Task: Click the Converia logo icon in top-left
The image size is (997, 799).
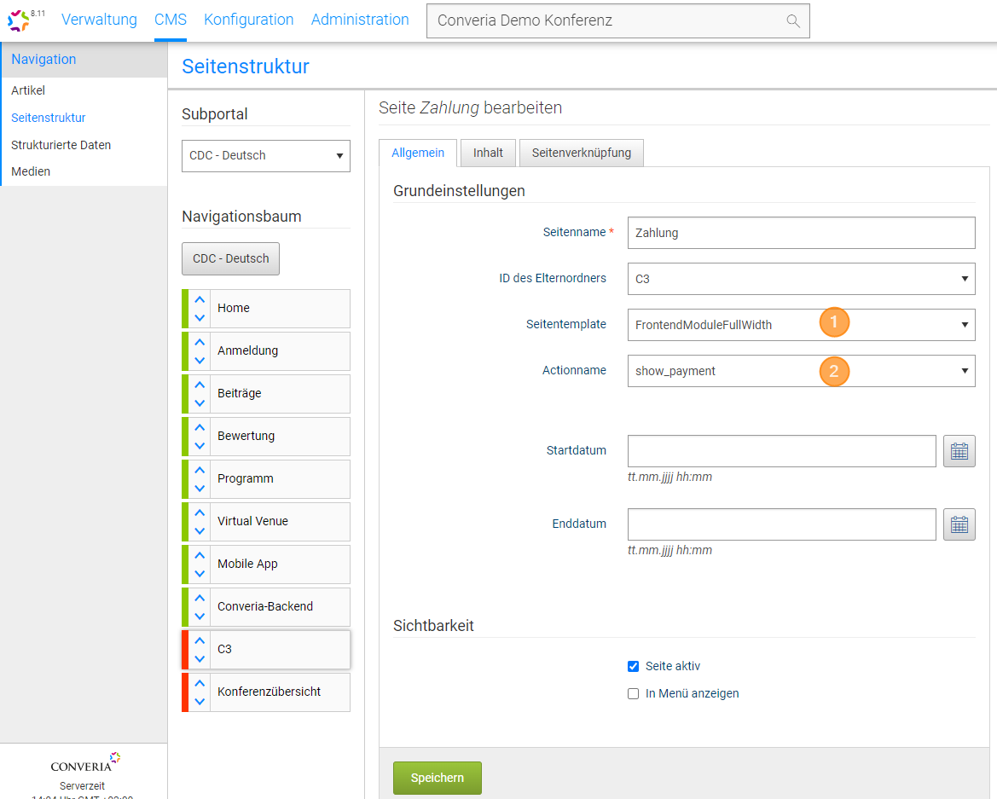Action: (19, 20)
